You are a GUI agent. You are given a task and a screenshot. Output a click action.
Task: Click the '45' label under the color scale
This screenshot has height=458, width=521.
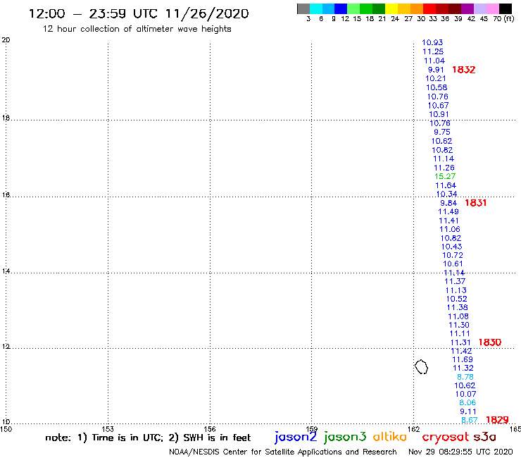click(484, 18)
